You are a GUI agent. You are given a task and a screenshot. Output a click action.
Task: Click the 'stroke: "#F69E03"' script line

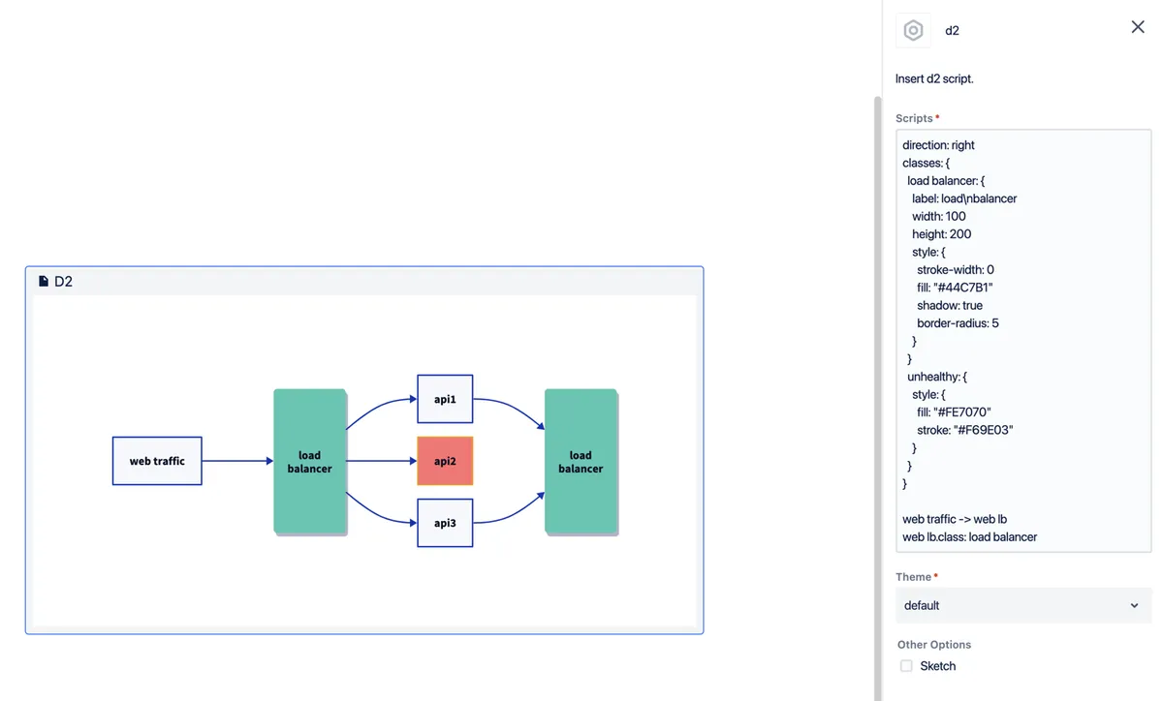coord(965,430)
